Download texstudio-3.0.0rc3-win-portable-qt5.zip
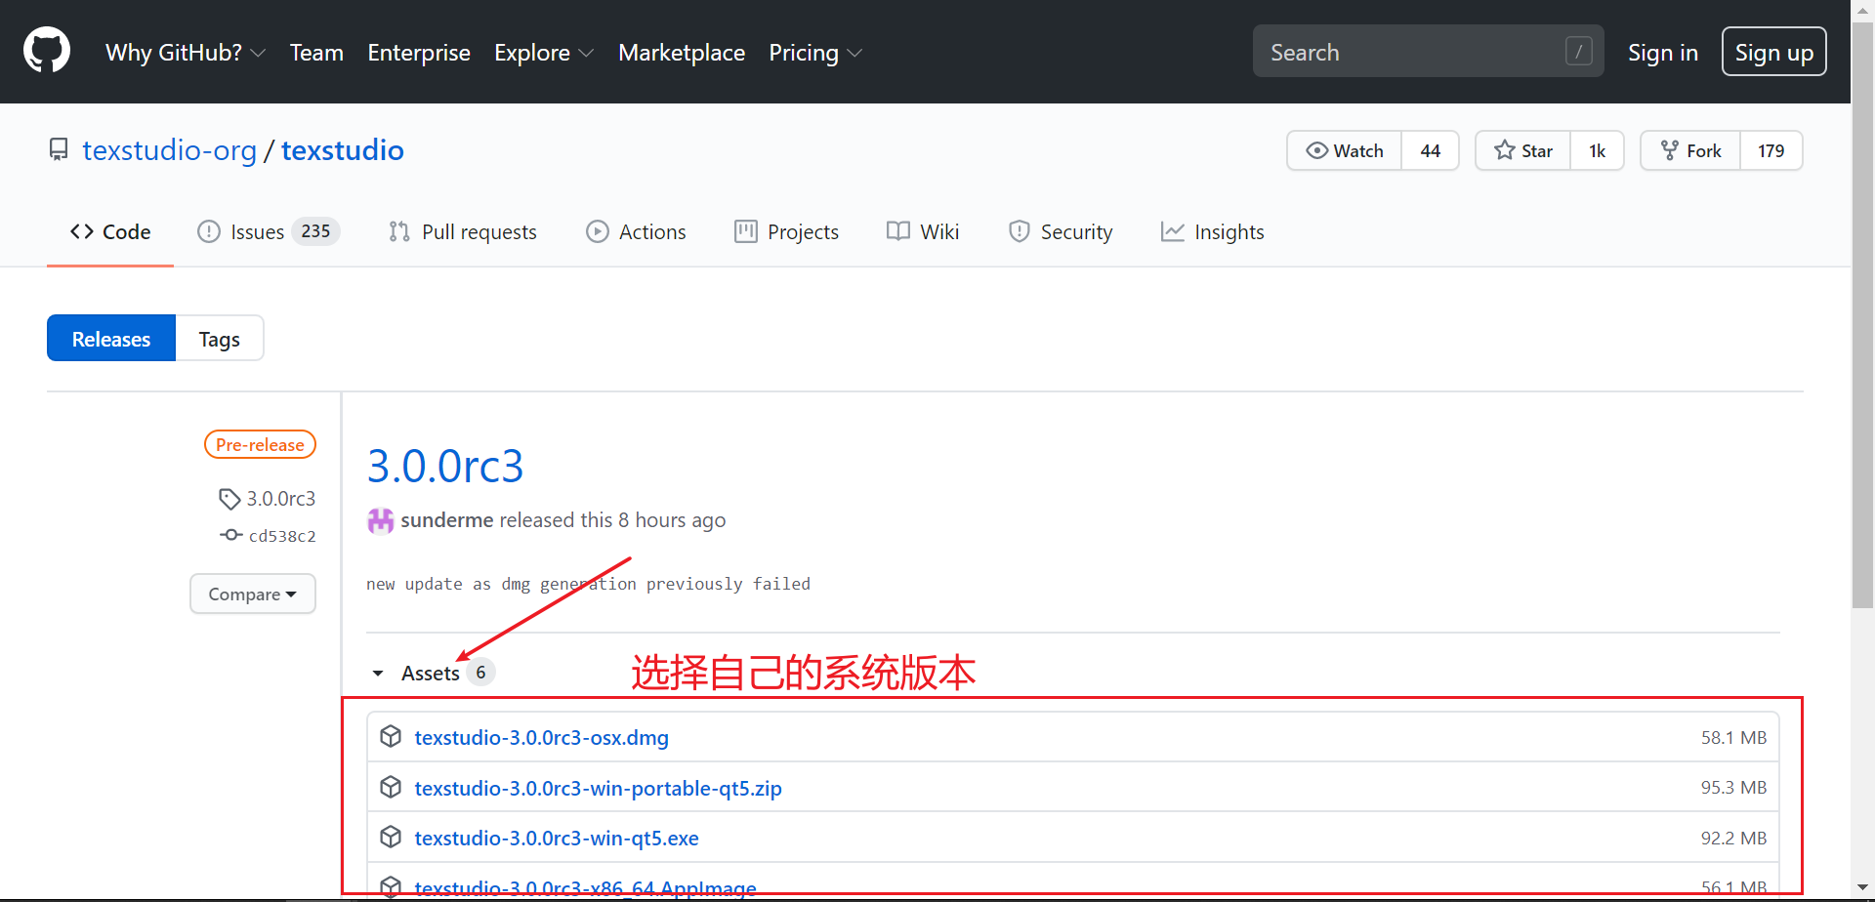 click(599, 788)
